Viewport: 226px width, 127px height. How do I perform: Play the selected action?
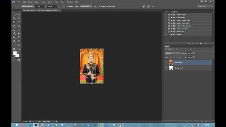[x=197, y=43]
